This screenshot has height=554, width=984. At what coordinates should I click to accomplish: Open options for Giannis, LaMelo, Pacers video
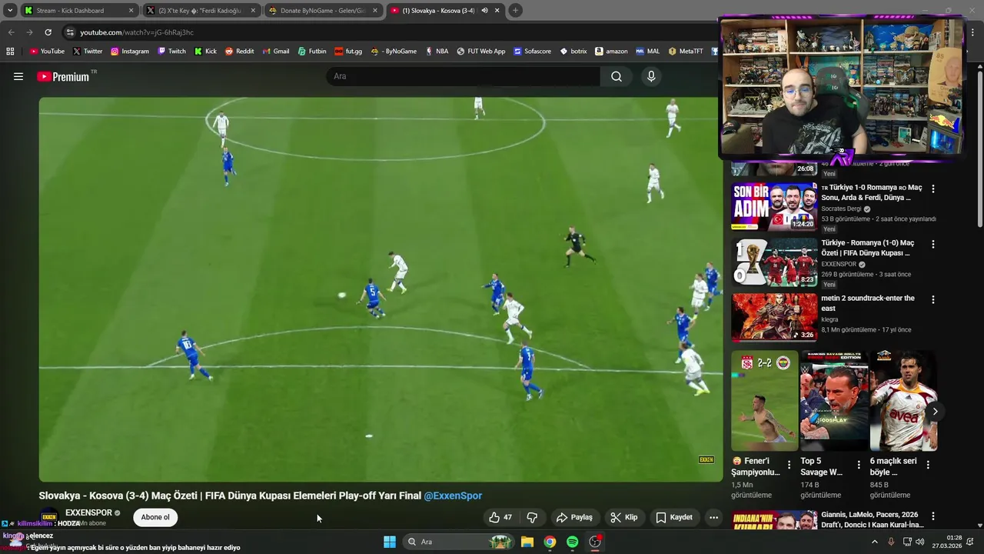(x=933, y=516)
